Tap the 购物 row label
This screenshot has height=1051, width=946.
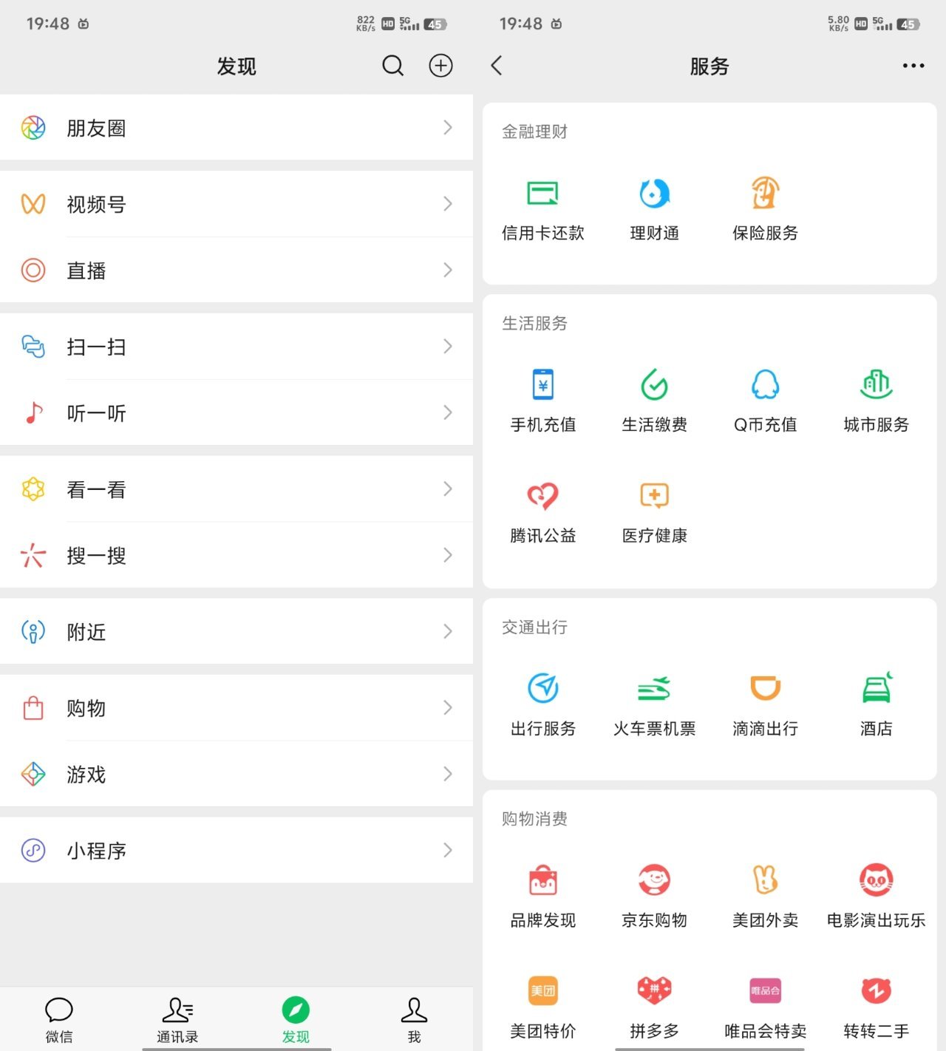86,708
